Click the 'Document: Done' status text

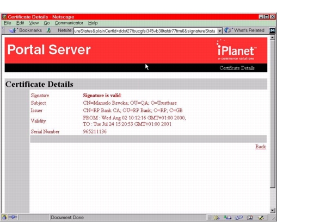67,217
